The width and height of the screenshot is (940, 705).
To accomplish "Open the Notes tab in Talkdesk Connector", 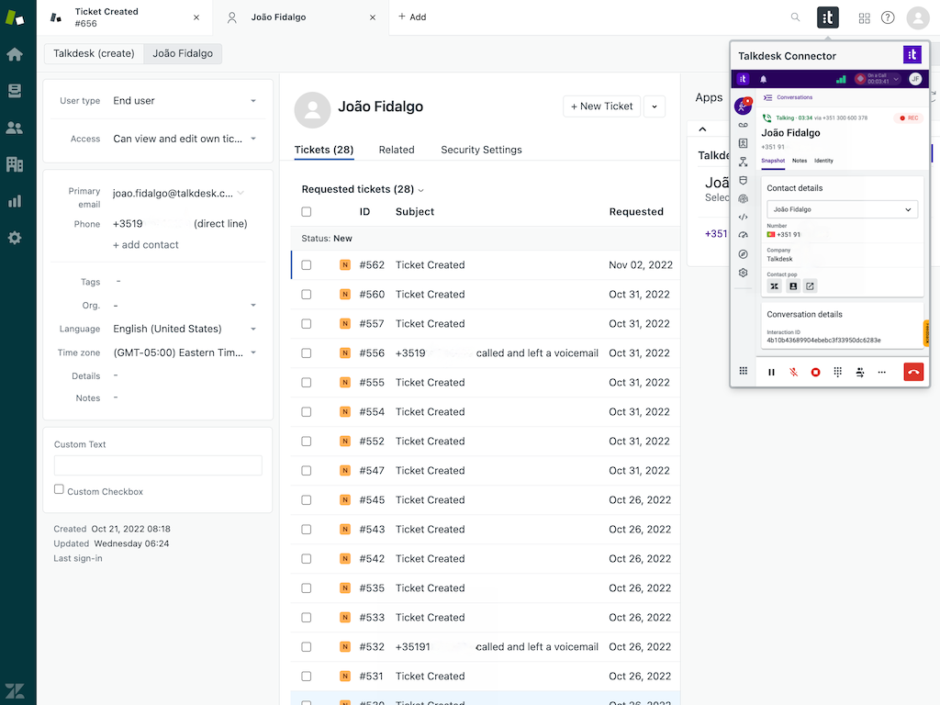I will pyautogui.click(x=800, y=161).
